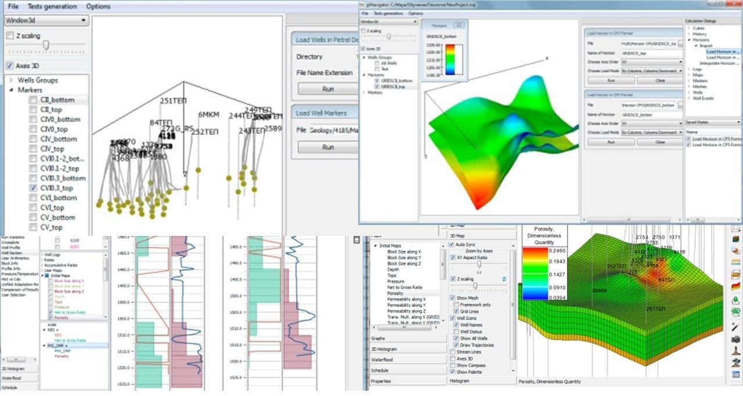Uncheck the Show Palette checkbox

(453, 372)
